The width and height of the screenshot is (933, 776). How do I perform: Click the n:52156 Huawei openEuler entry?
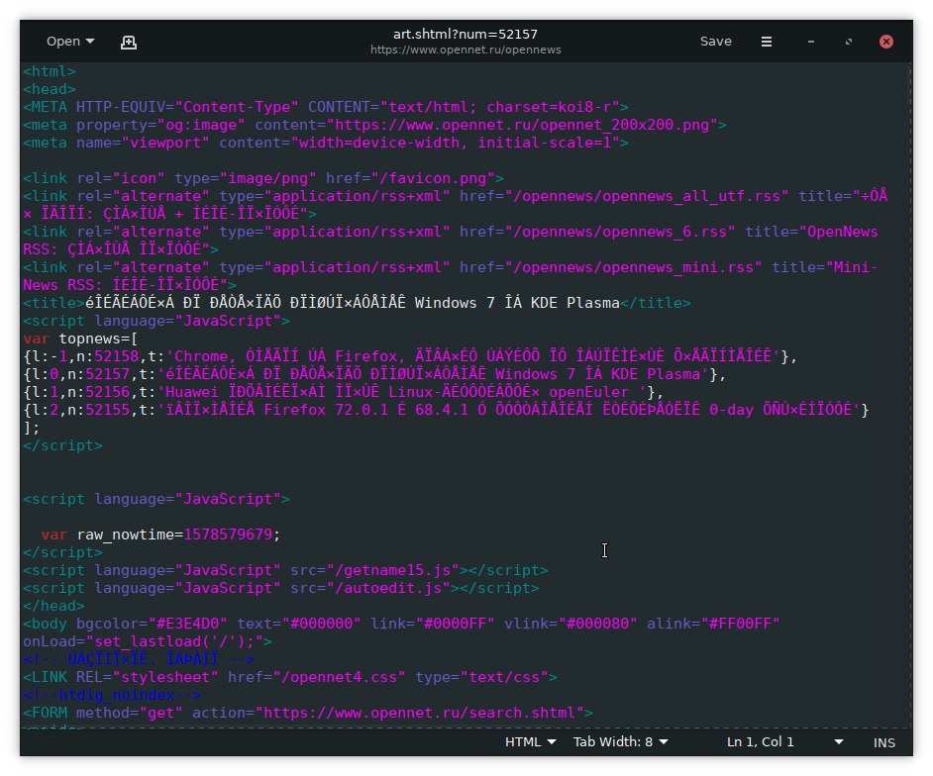click(343, 393)
